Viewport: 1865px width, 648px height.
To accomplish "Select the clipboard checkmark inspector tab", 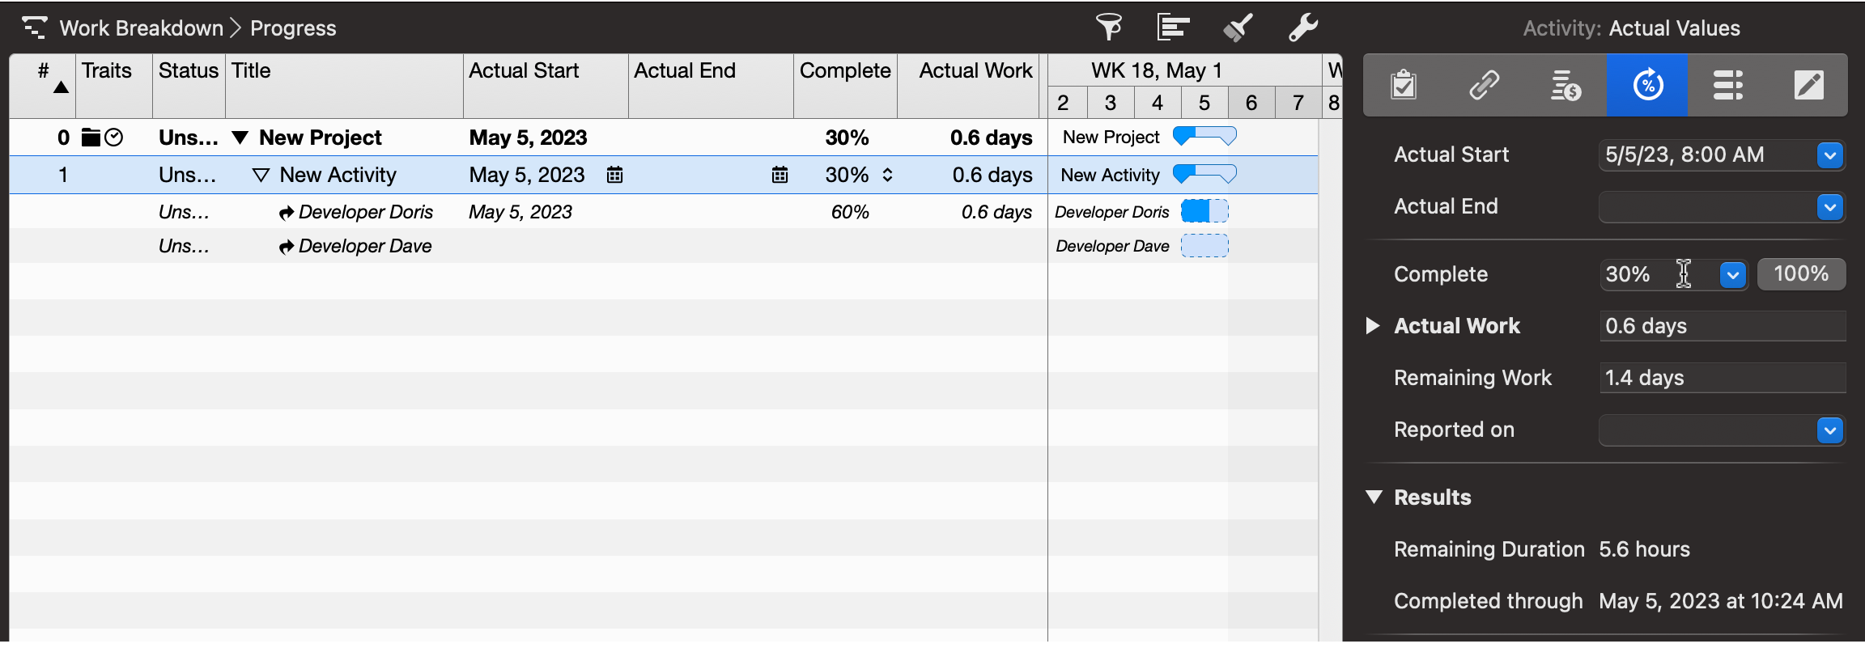I will click(x=1404, y=85).
